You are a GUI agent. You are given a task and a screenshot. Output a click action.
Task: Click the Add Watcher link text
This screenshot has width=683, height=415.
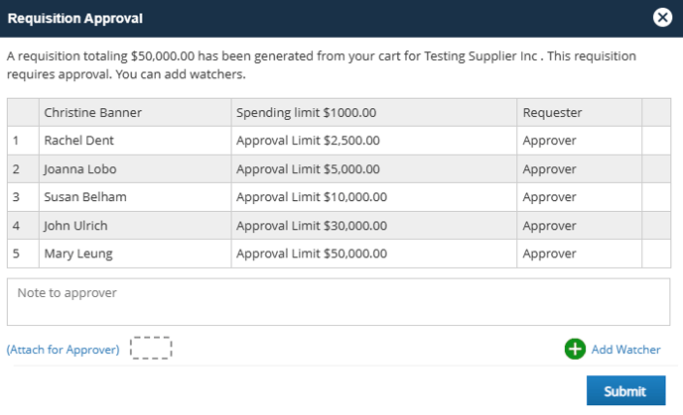coord(626,350)
